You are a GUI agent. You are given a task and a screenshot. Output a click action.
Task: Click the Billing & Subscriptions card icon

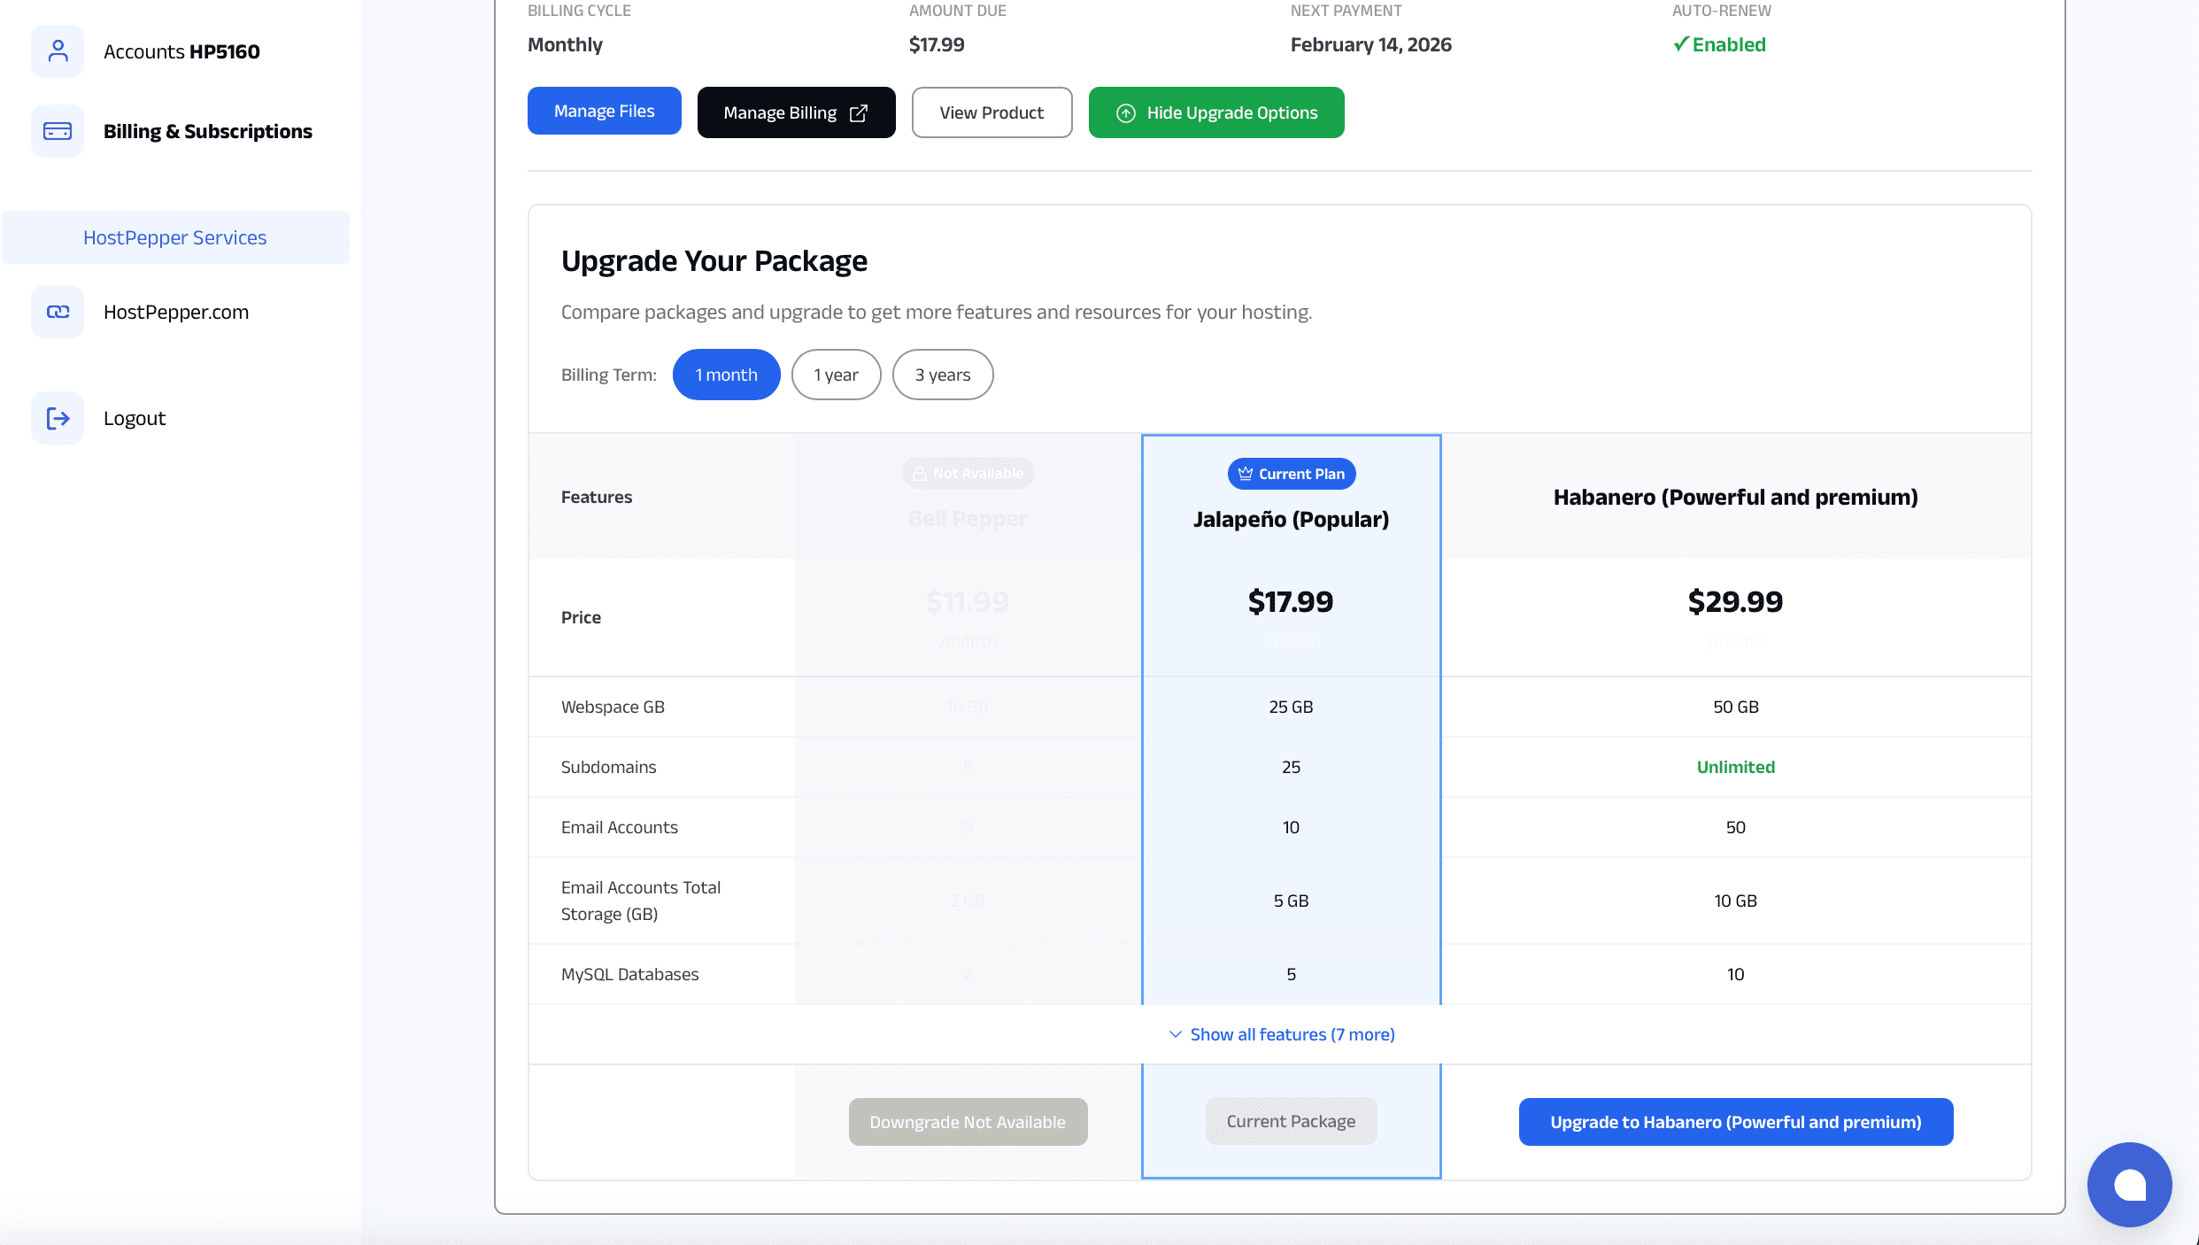(58, 131)
